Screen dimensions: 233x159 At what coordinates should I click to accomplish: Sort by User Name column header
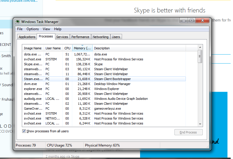pyautogui.click(x=53, y=48)
